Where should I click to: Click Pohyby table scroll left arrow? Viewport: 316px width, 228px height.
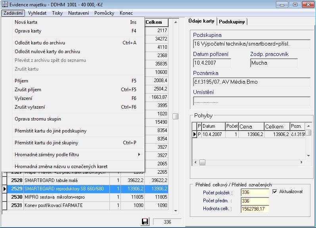195,162
